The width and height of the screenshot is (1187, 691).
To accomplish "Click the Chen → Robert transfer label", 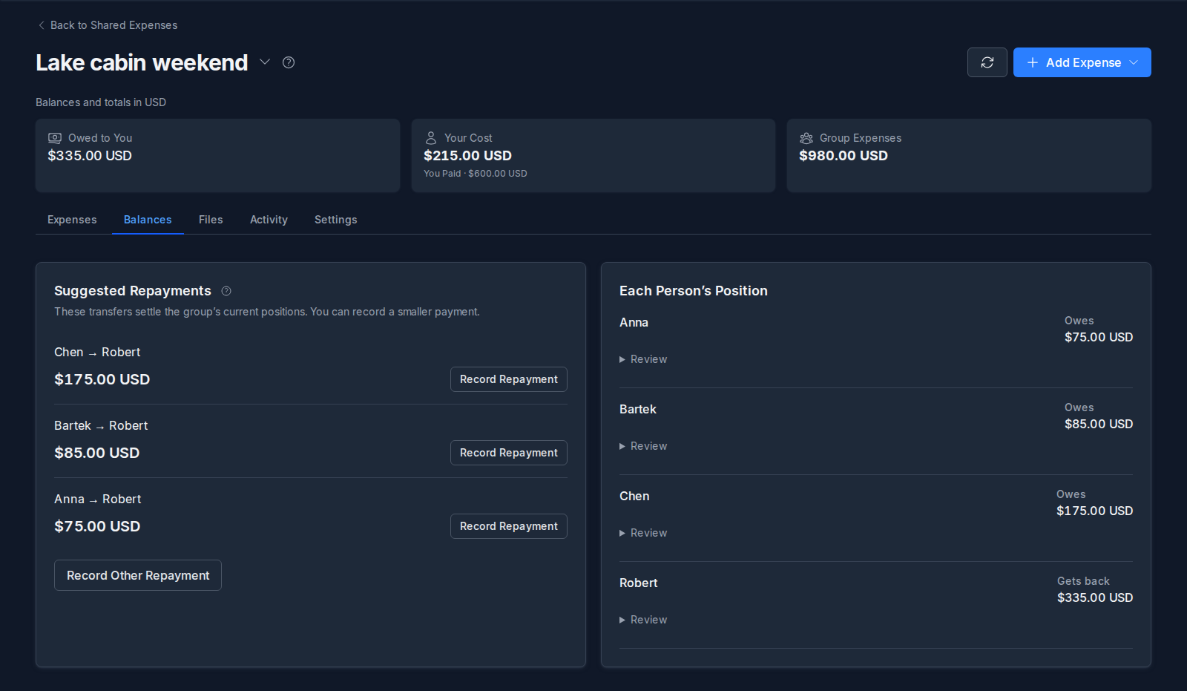I will (x=97, y=353).
